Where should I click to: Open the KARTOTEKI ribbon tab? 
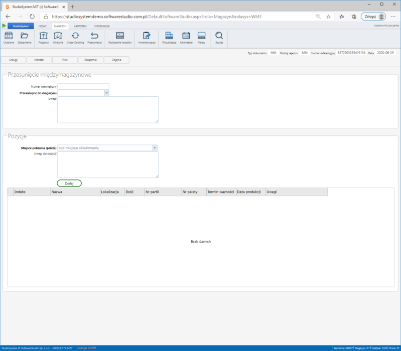tap(80, 26)
